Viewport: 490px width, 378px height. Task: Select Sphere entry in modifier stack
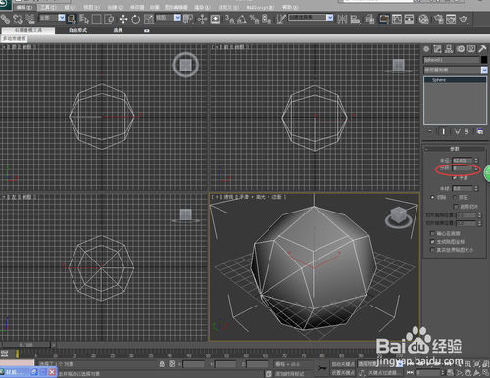[x=455, y=80]
